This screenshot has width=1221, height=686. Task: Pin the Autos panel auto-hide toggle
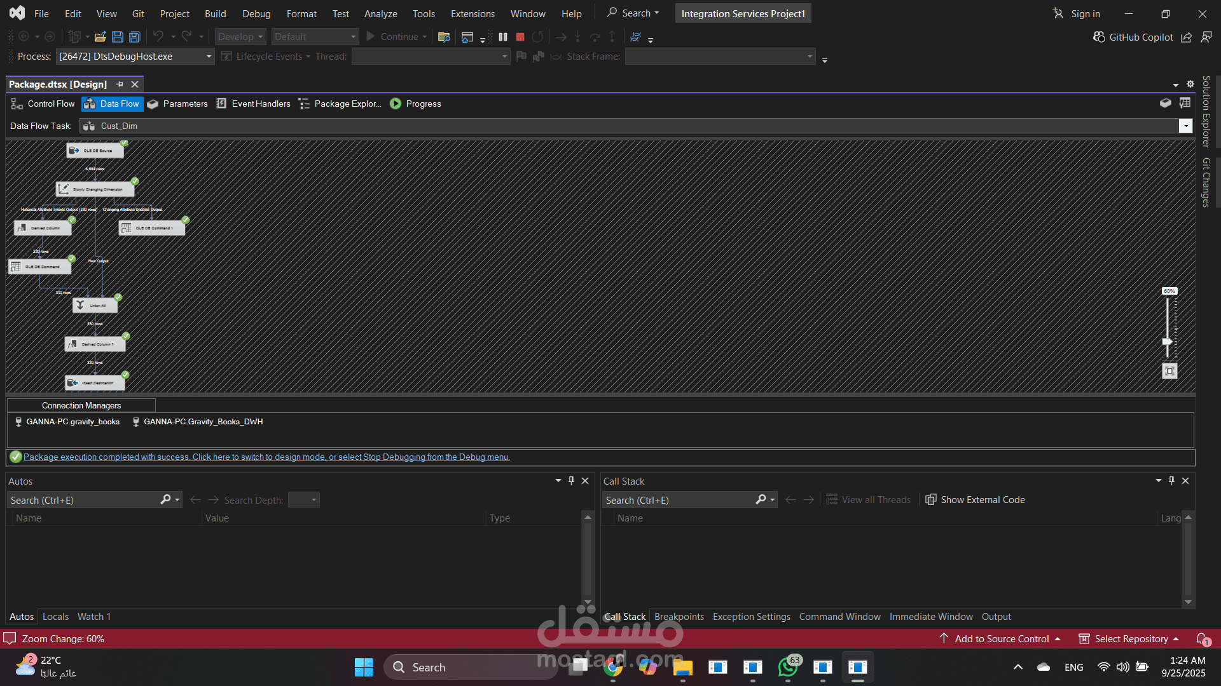571,481
